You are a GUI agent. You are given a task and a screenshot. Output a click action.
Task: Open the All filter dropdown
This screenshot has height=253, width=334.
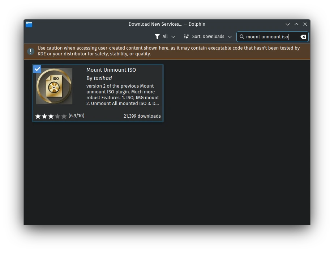pyautogui.click(x=165, y=37)
